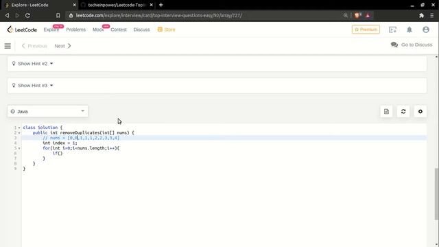This screenshot has width=439, height=247.
Task: Click the '// nums =' comment line
Action: 81,138
